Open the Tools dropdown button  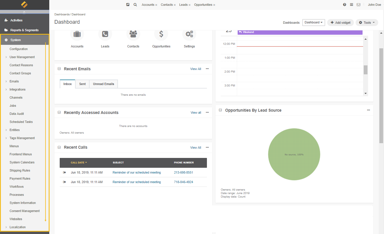click(367, 23)
